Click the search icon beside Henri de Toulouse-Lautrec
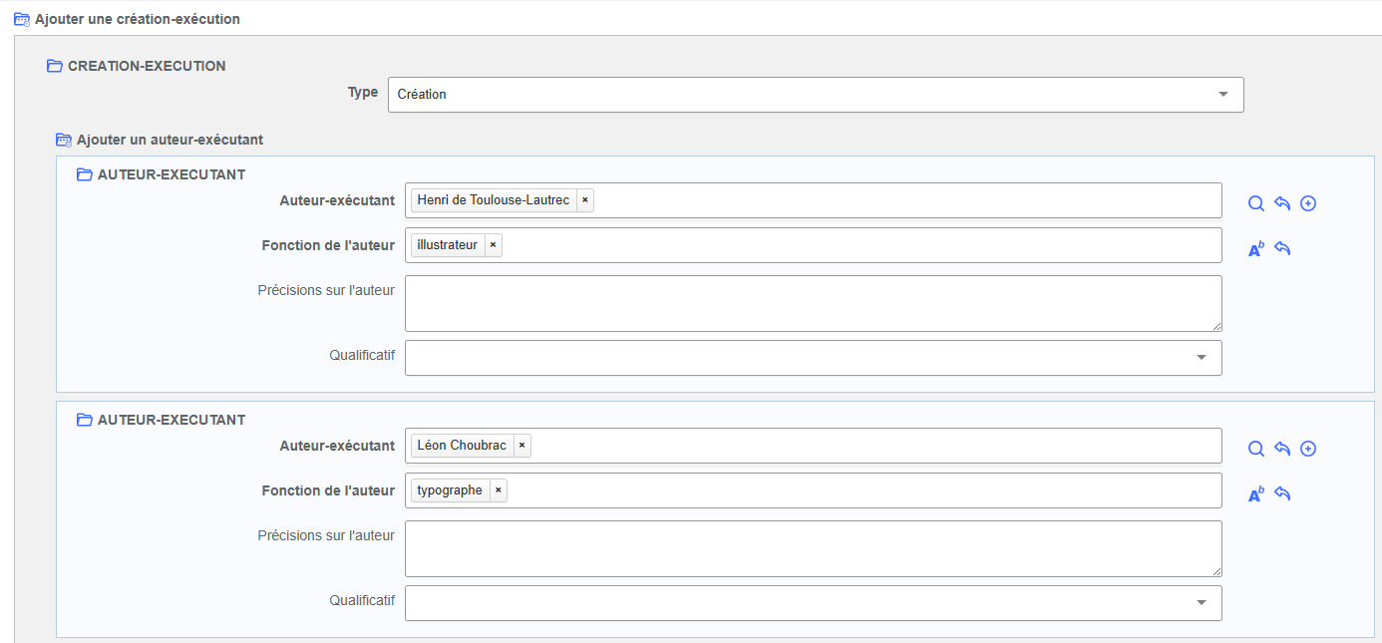 click(x=1256, y=203)
